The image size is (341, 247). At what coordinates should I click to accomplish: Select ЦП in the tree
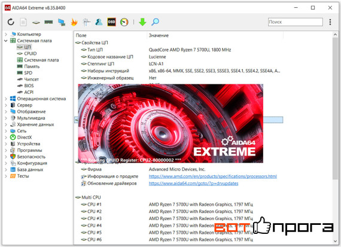(x=24, y=47)
